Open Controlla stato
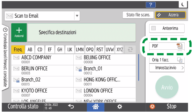Image resolution: width=195 pixels, height=112 pixels. pyautogui.click(x=23, y=107)
